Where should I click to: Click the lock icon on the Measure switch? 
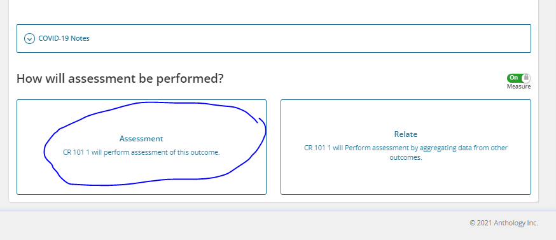point(527,78)
